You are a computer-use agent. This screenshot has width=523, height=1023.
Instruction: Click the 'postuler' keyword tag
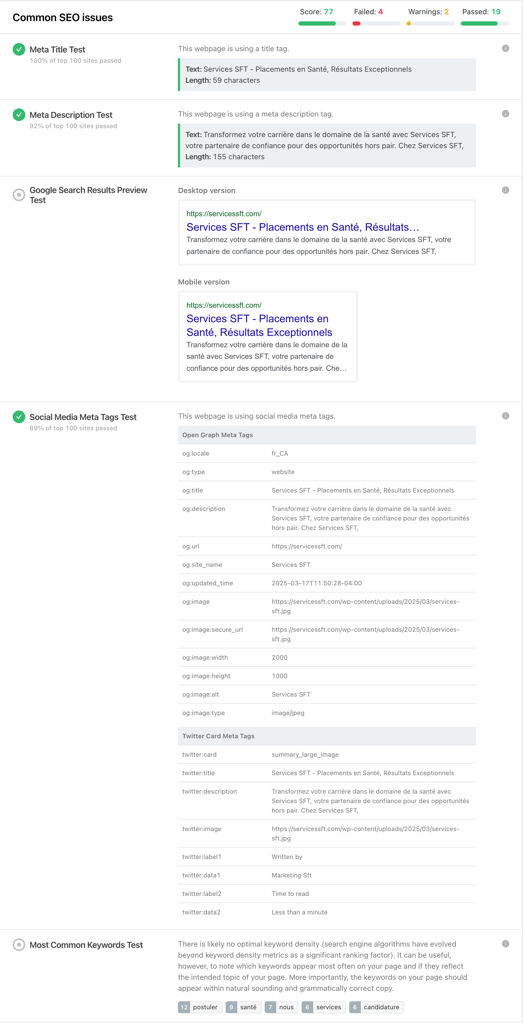point(200,1007)
